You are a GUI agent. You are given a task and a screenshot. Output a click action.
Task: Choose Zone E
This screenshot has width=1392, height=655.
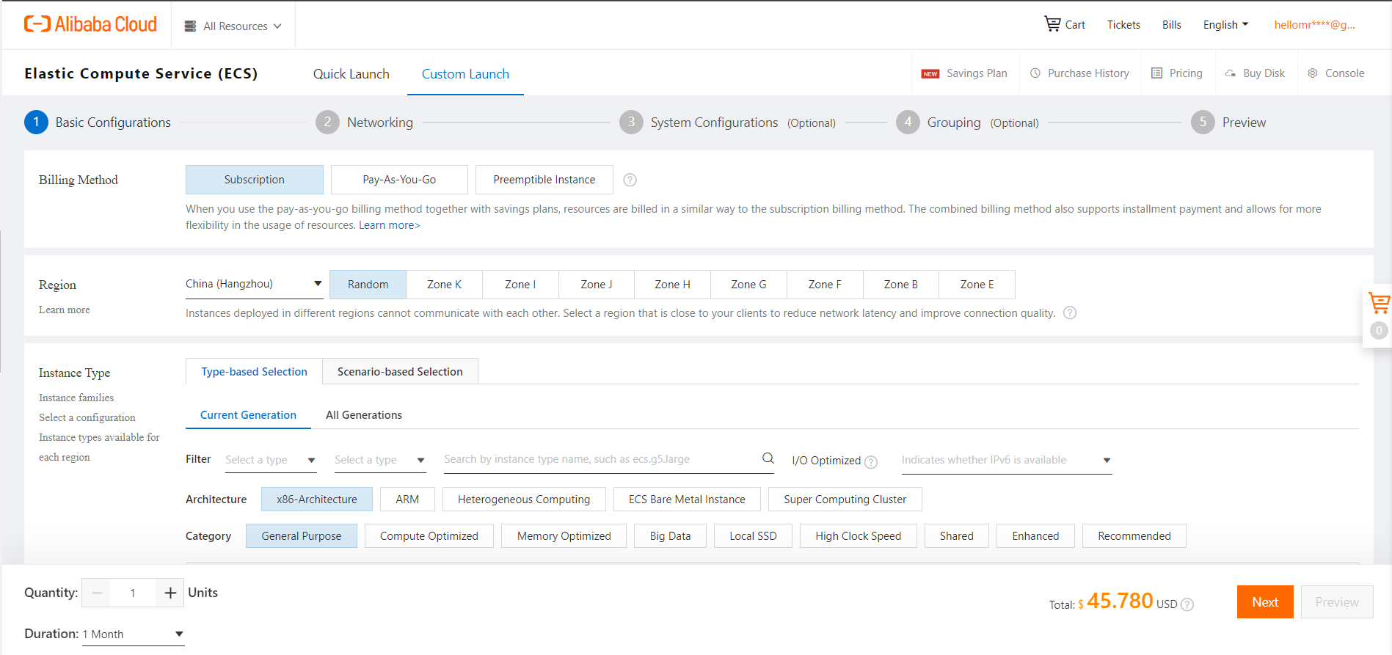[977, 285]
